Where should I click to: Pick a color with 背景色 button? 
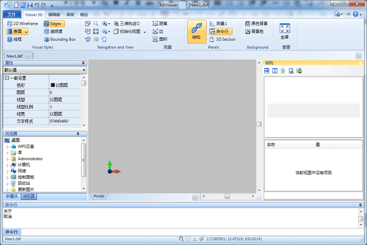click(254, 32)
